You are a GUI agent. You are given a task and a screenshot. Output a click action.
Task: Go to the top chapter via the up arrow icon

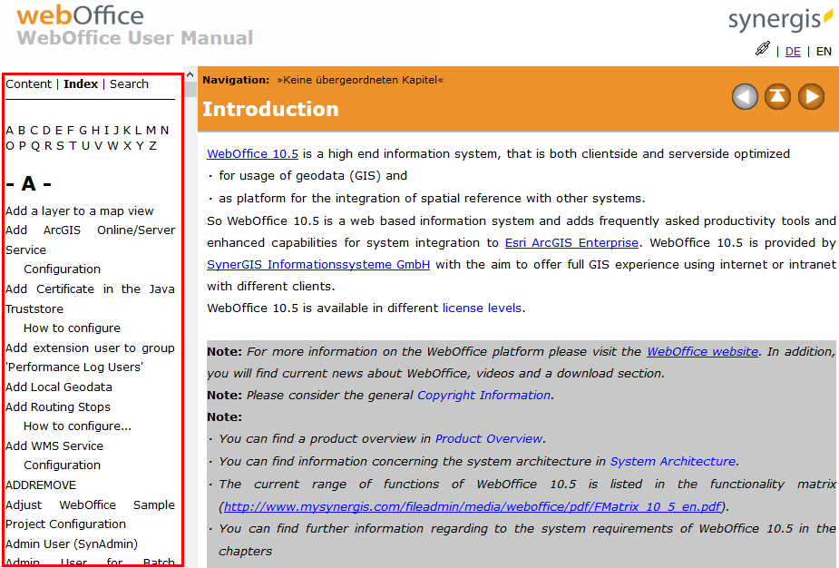point(777,96)
